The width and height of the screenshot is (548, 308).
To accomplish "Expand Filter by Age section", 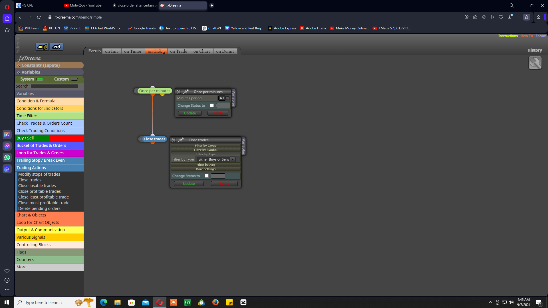I will [205, 165].
